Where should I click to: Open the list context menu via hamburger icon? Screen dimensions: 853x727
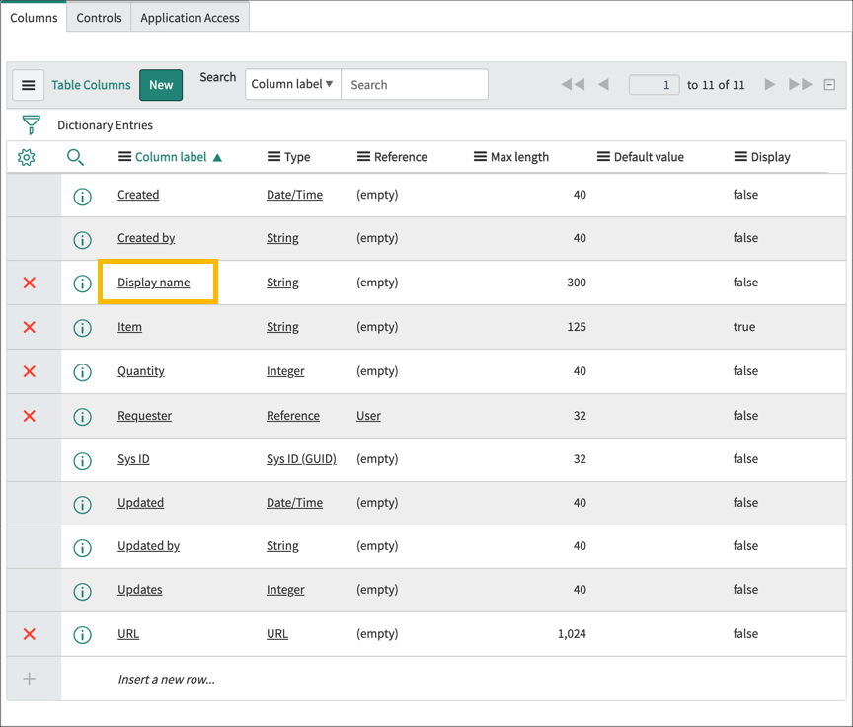(29, 85)
